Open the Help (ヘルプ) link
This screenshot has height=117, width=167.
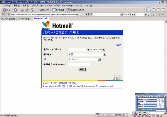pos(118,45)
